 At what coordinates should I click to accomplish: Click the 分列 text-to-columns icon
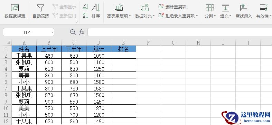point(210,8)
